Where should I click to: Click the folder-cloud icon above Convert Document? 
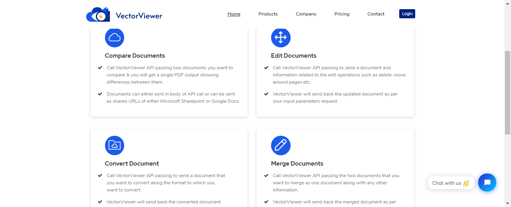(115, 145)
